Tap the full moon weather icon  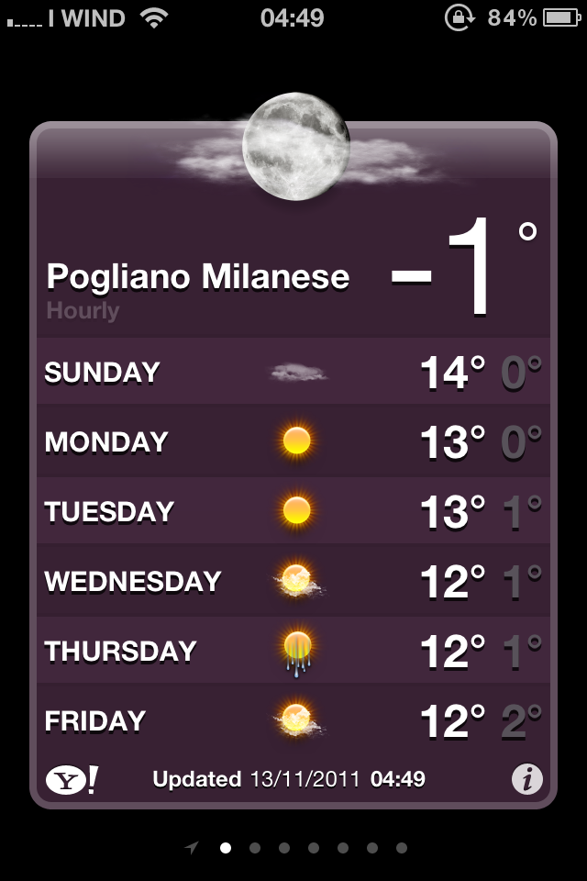click(x=296, y=146)
